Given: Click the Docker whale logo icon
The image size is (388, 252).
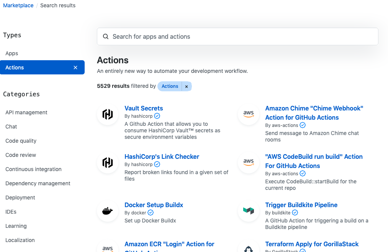Looking at the screenshot, I should 108,211.
